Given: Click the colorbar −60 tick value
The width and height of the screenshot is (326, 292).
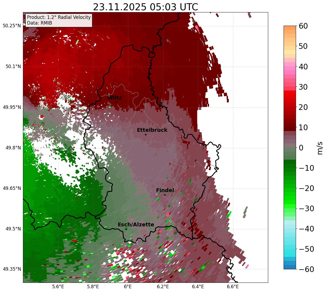Looking at the screenshot, I should pyautogui.click(x=306, y=269).
